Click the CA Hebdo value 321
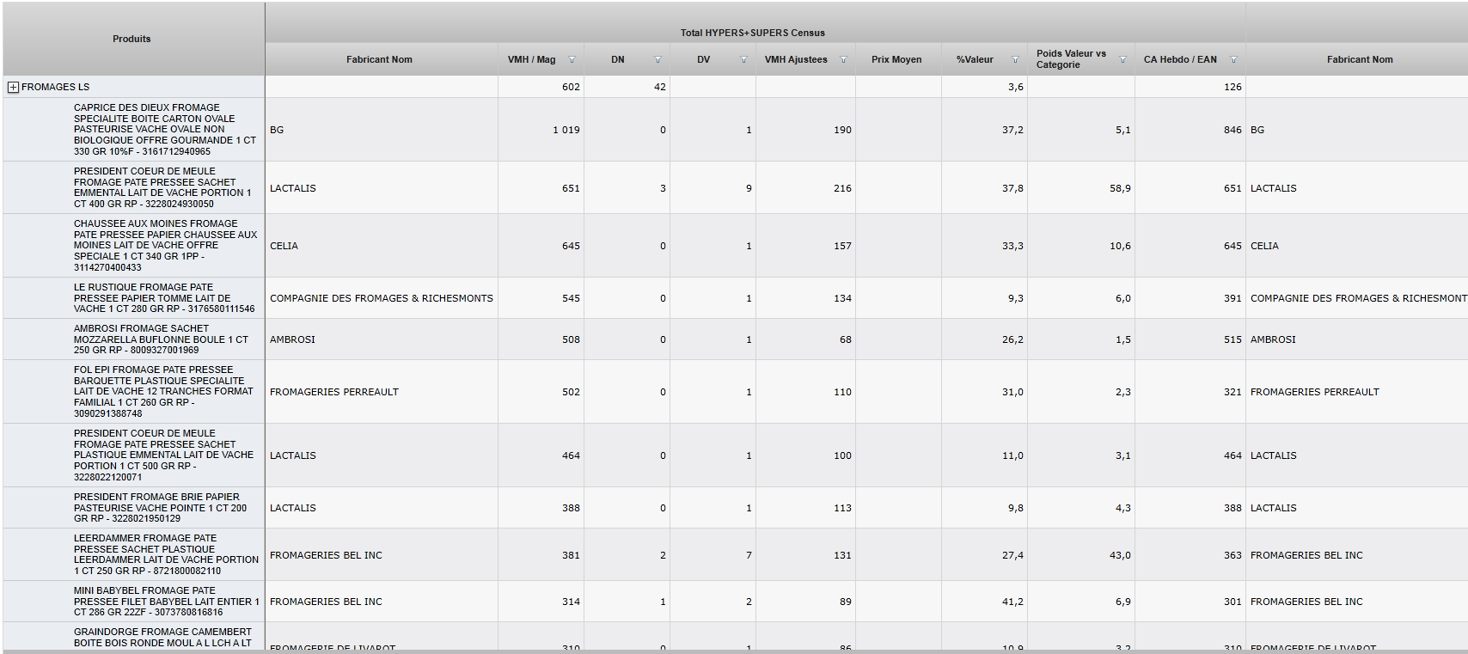This screenshot has width=1468, height=654. coord(1233,392)
